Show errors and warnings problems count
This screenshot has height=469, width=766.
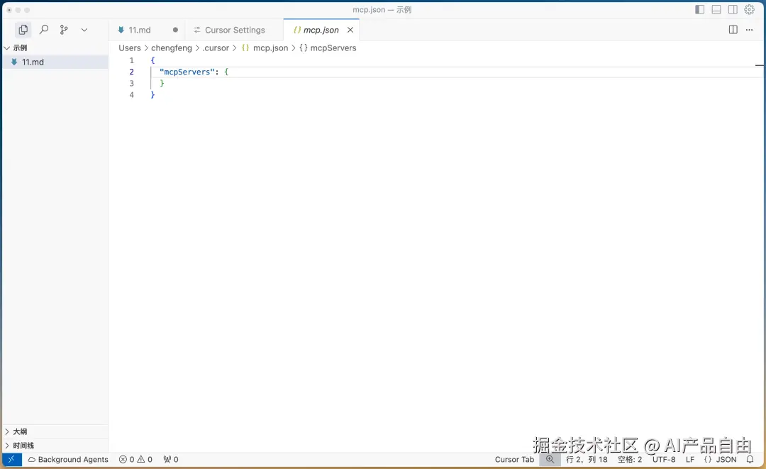point(135,460)
